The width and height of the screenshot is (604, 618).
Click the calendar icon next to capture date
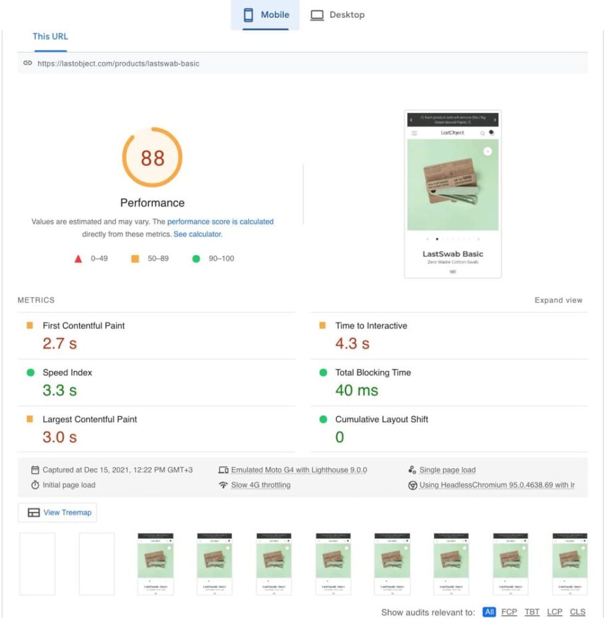pos(35,469)
